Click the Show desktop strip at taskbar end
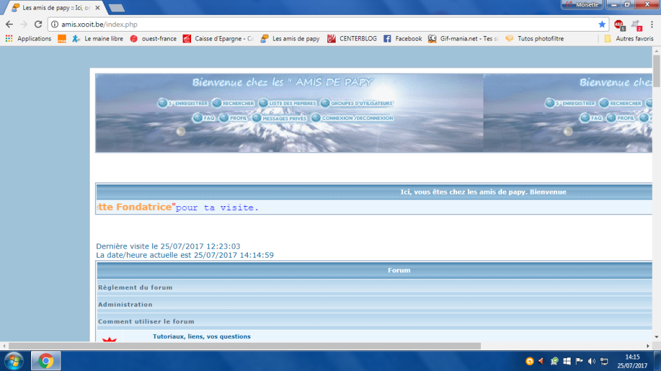 coord(658,361)
